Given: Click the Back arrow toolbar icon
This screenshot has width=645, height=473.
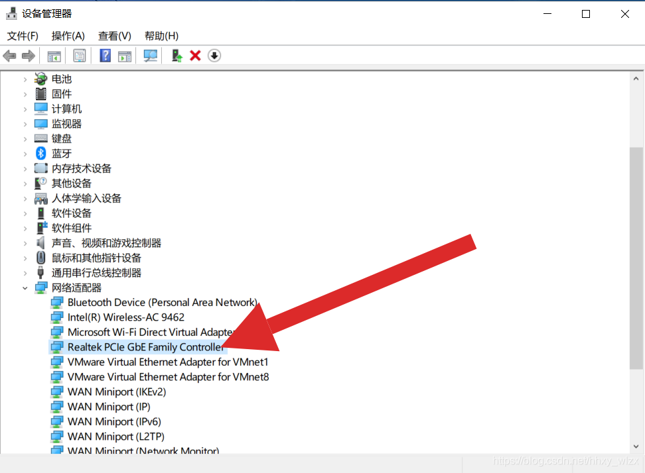Looking at the screenshot, I should click(x=9, y=56).
